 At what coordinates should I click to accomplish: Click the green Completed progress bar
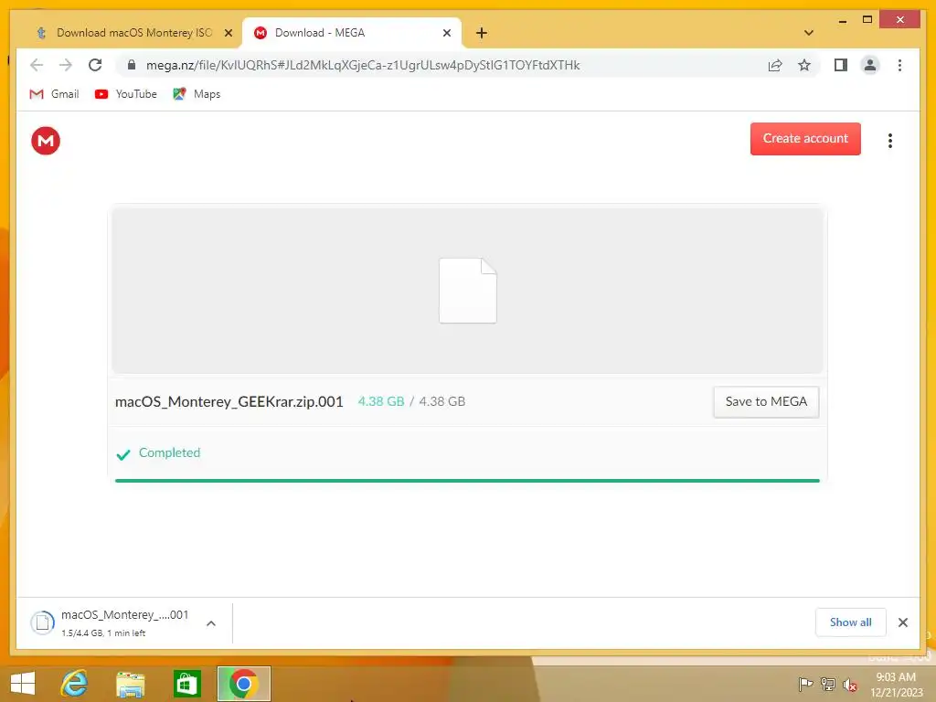(467, 480)
